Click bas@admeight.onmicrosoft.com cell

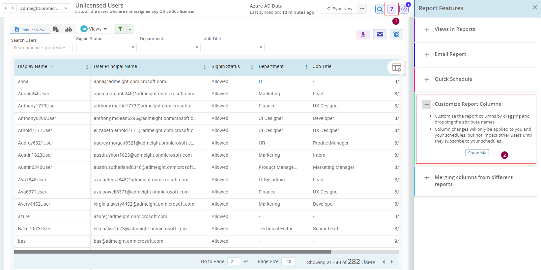click(128, 241)
